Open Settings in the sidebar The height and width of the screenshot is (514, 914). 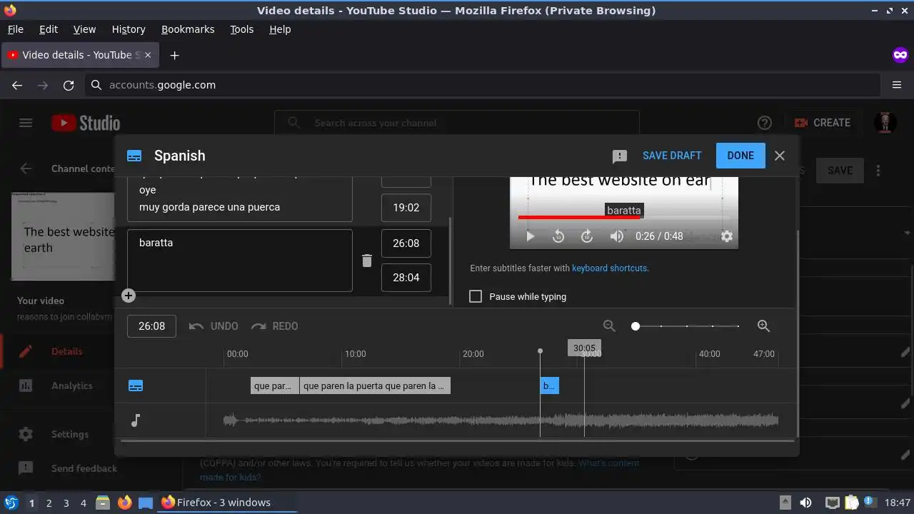coord(57,434)
